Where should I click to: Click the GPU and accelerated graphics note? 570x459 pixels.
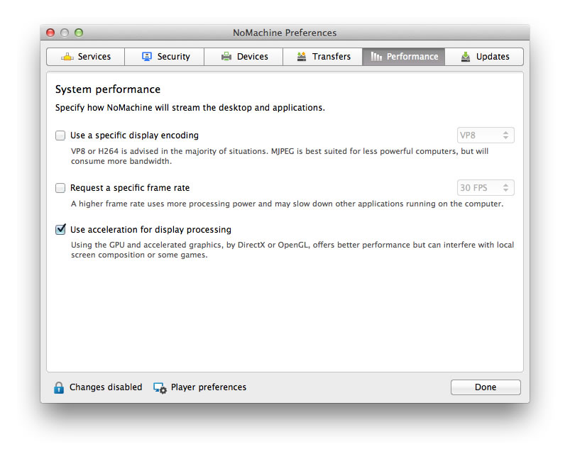[x=292, y=250]
